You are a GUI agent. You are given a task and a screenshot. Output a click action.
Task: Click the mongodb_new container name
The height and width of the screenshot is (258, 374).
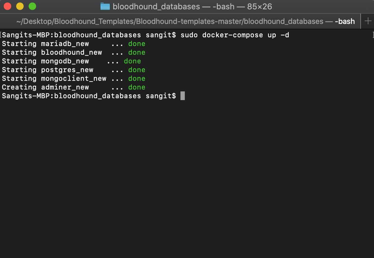(65, 61)
